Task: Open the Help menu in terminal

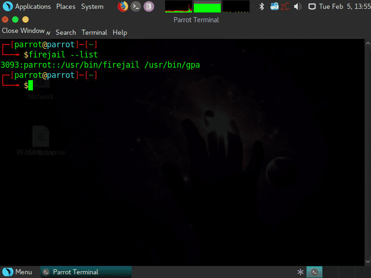Action: pyautogui.click(x=120, y=32)
